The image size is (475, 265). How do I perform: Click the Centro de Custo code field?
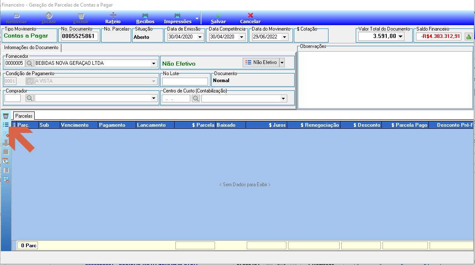176,98
